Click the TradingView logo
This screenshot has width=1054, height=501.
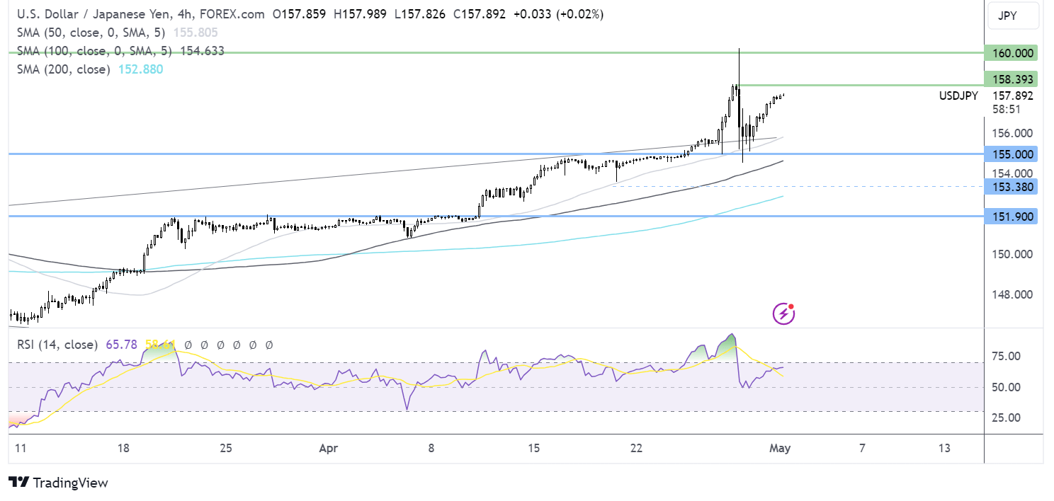coord(59,483)
